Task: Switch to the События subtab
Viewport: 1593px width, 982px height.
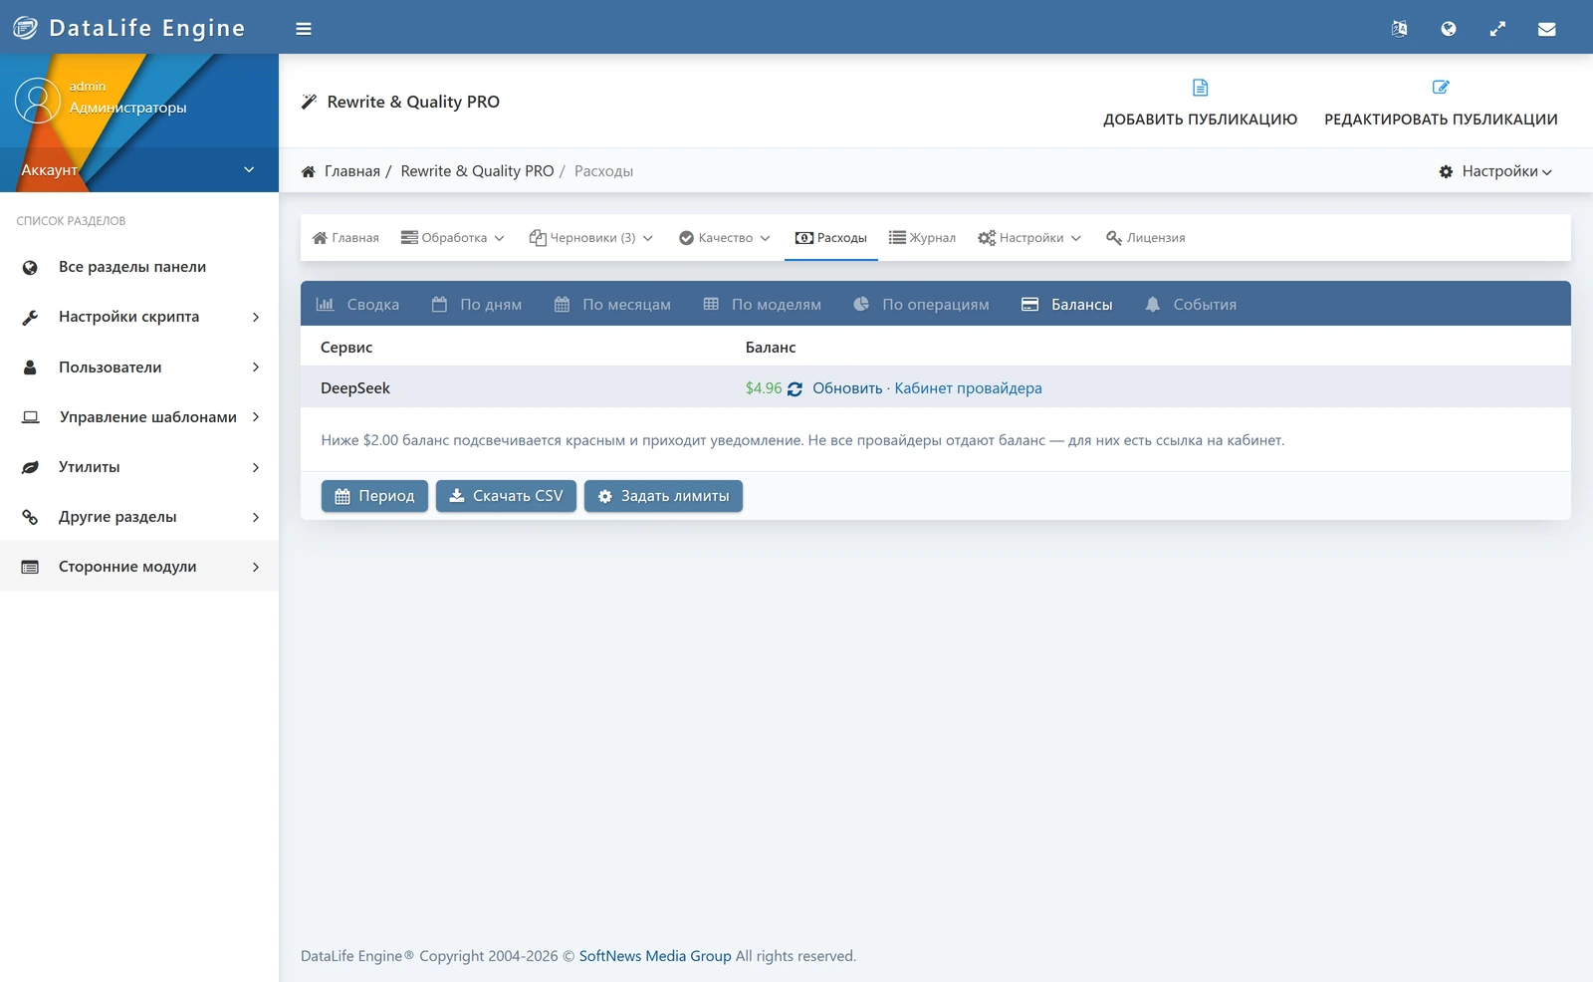Action: pyautogui.click(x=1191, y=305)
